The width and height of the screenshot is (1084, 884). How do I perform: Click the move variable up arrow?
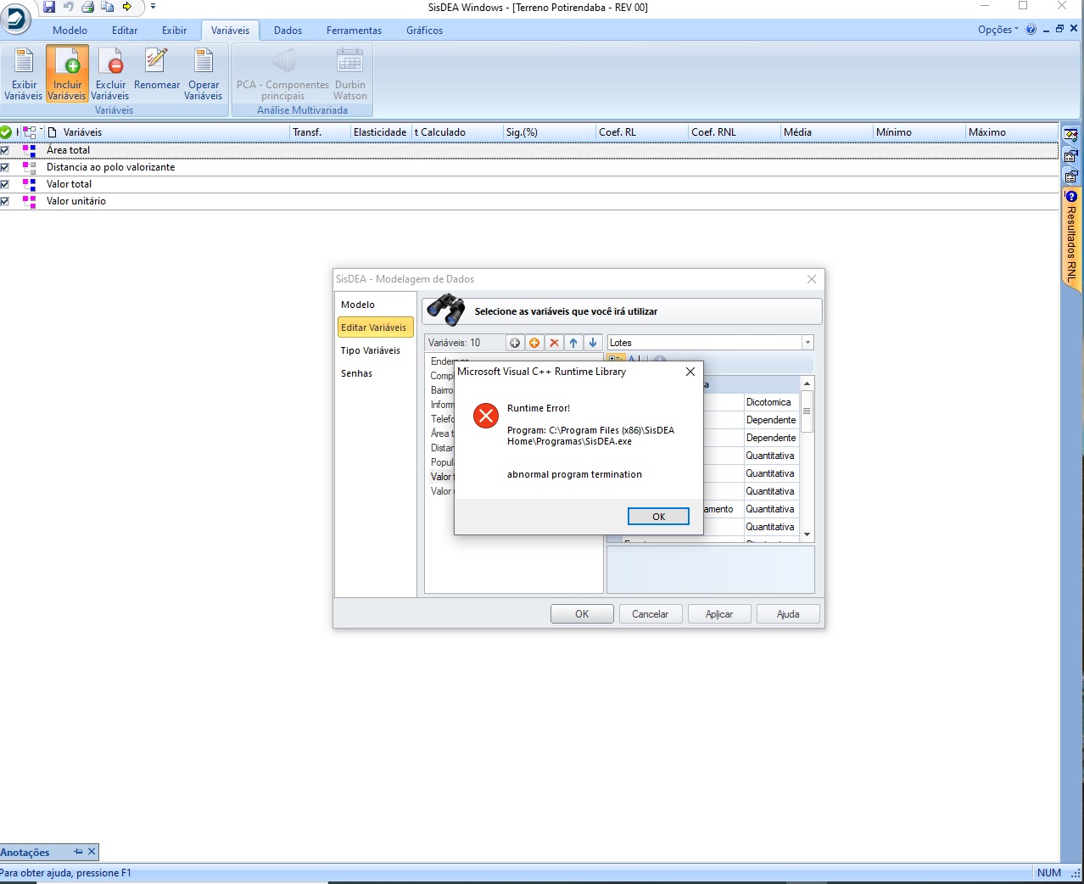pyautogui.click(x=573, y=343)
